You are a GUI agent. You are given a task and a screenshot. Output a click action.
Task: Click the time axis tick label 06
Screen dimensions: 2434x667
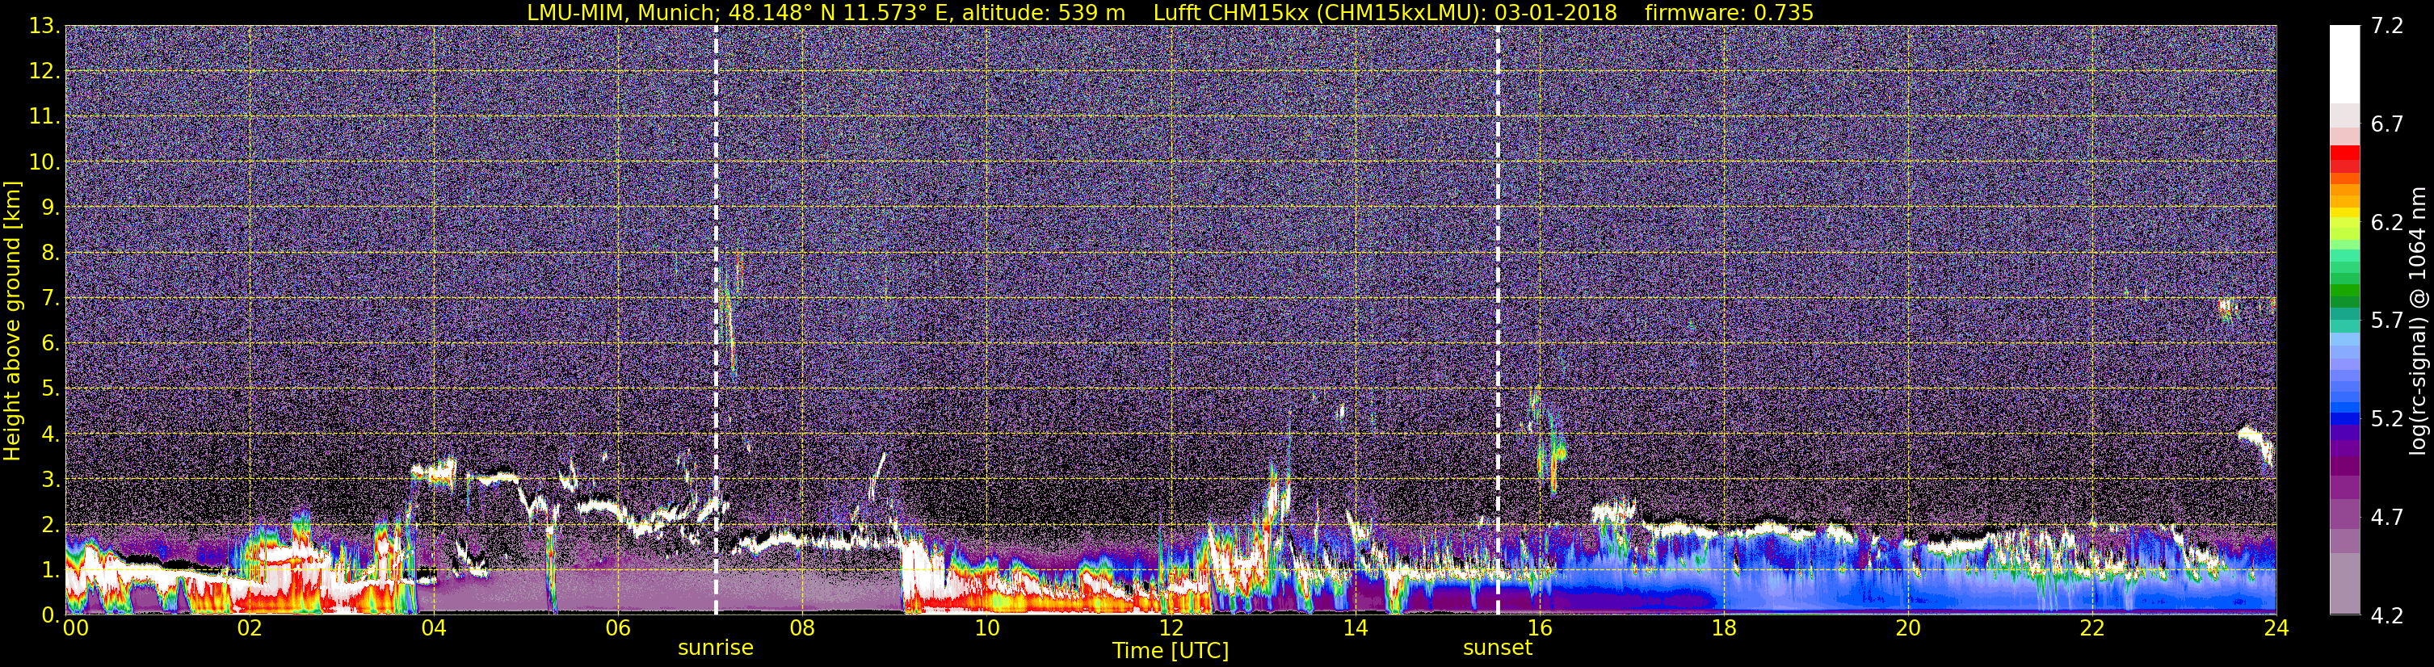coord(617,628)
